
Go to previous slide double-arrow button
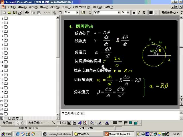pos(181,100)
